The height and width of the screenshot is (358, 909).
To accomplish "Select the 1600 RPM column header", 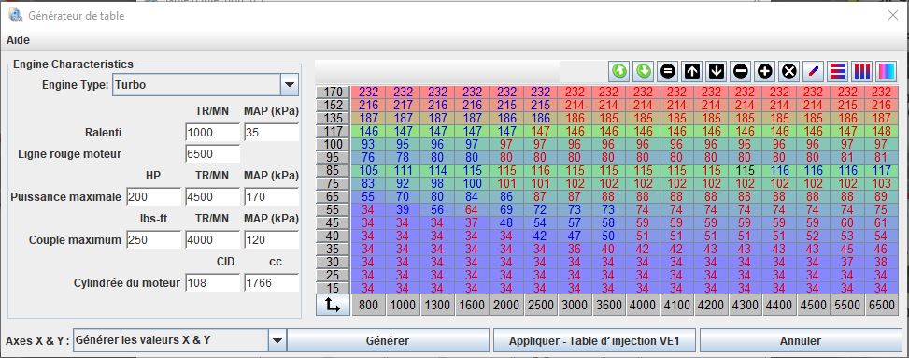I will 472,306.
